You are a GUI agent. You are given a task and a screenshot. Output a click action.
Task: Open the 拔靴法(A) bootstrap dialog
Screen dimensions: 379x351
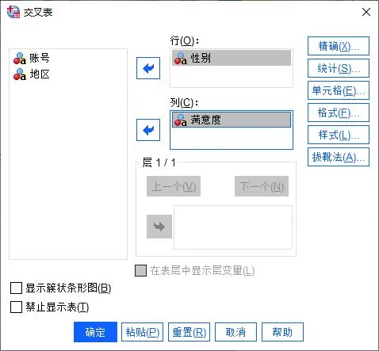pyautogui.click(x=339, y=157)
